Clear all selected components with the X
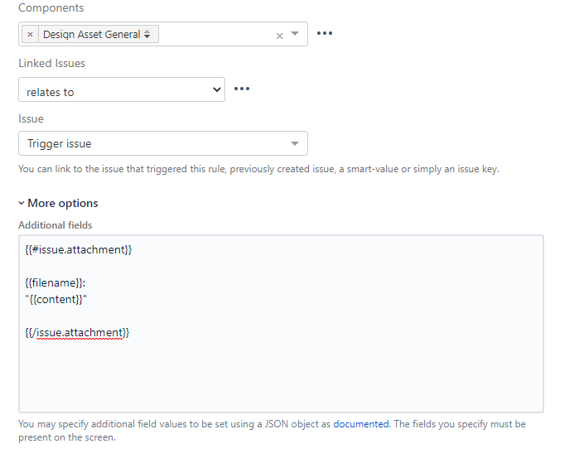 [279, 36]
